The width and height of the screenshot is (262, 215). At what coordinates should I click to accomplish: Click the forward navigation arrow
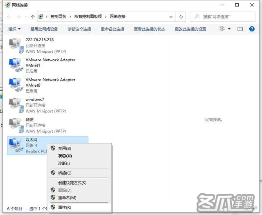(x=18, y=17)
